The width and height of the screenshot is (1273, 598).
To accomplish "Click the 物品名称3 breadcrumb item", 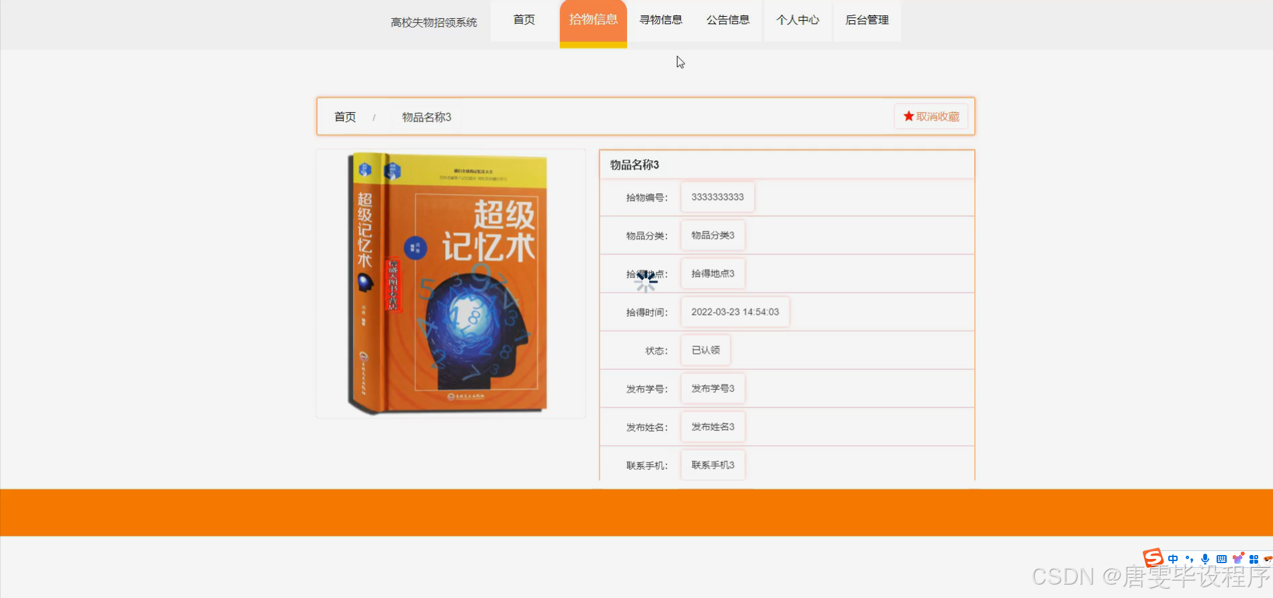I will coord(426,117).
